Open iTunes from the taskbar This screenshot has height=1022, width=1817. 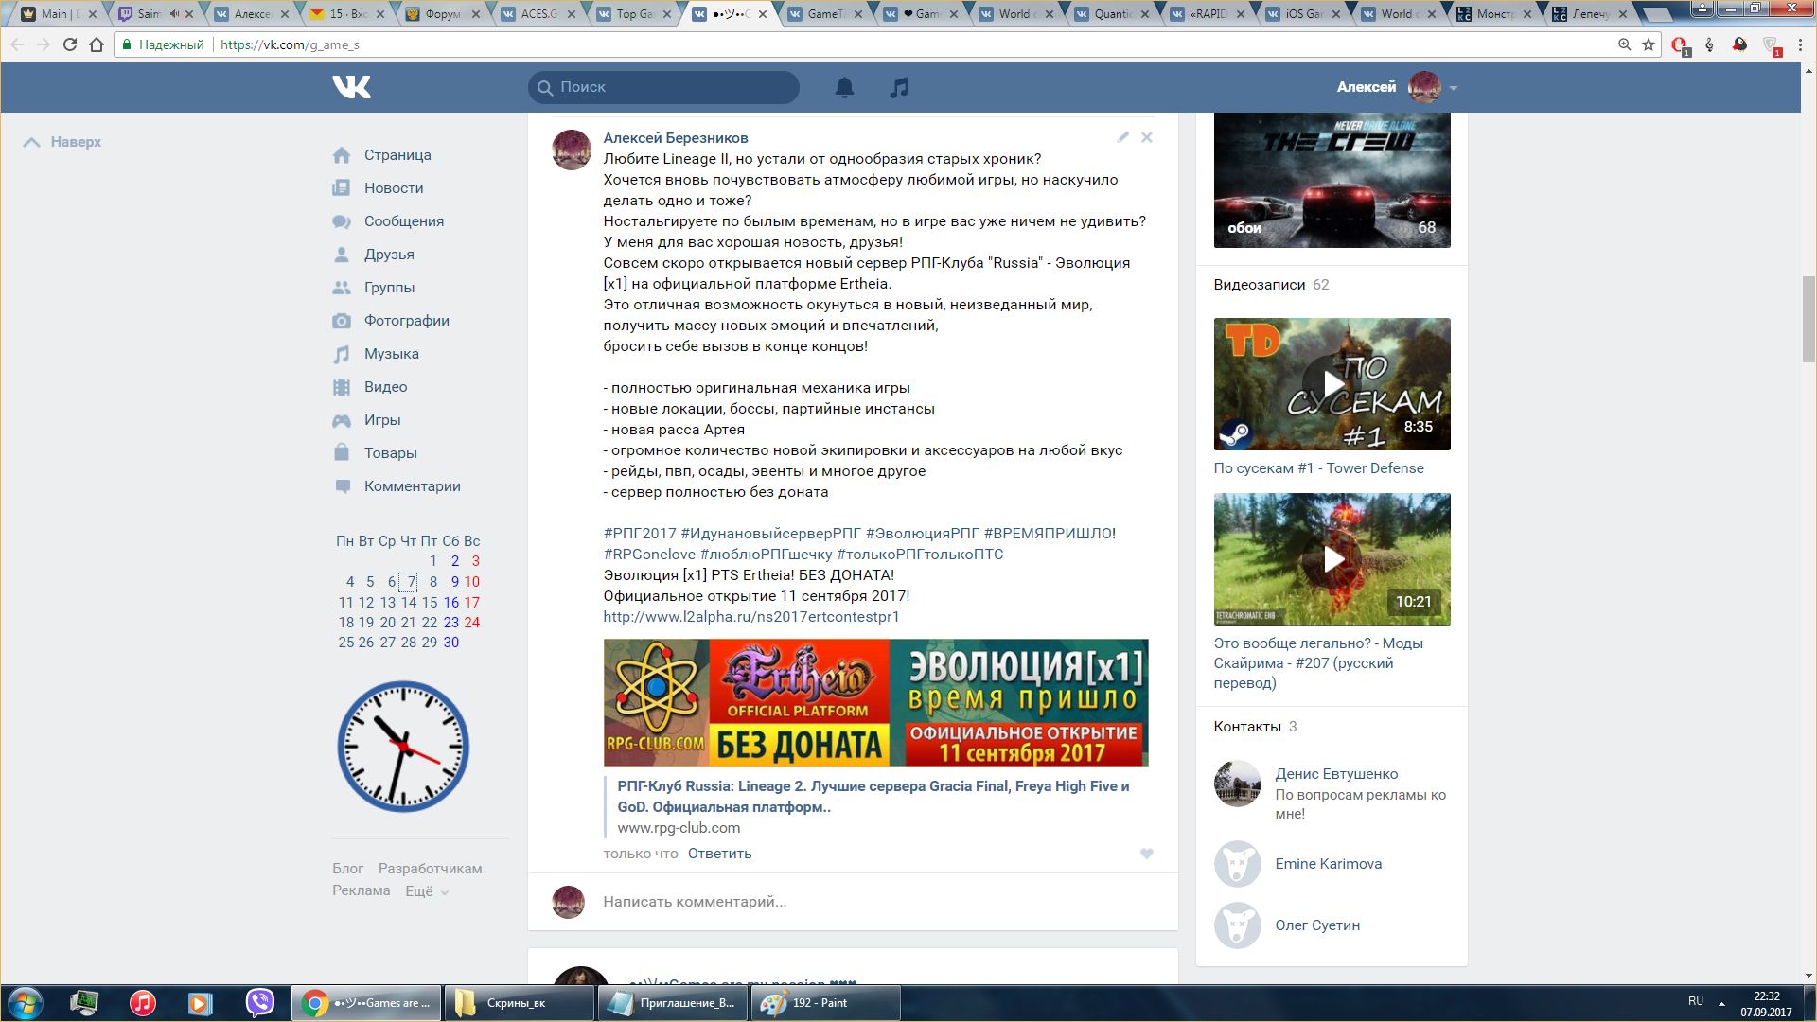[143, 1003]
